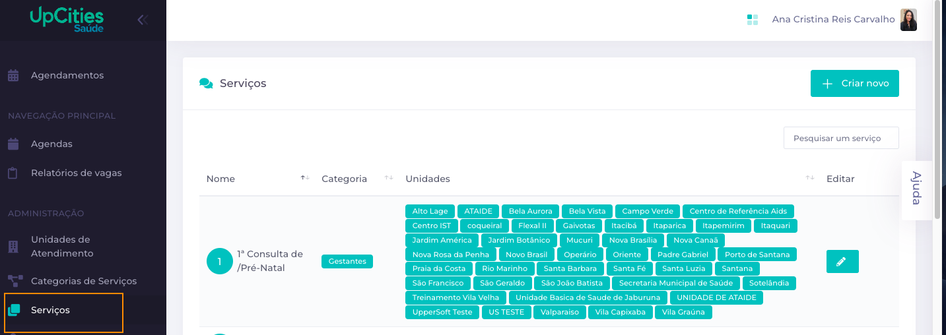Click the Centro de Referência Aids tag
Screen dimensions: 946x335
738,211
